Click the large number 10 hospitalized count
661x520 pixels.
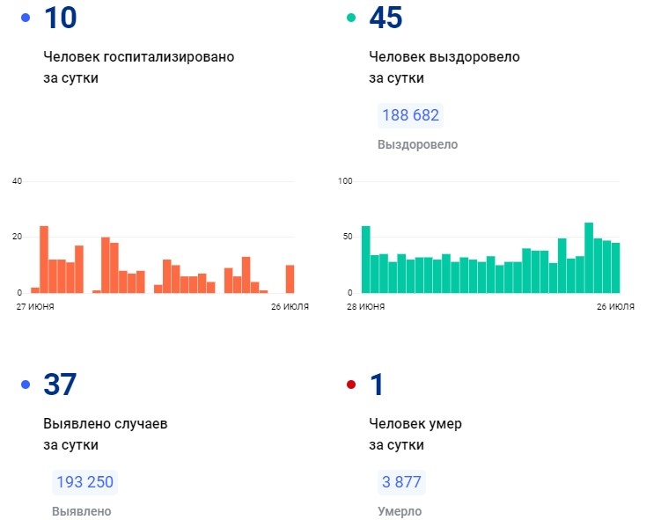pos(60,18)
